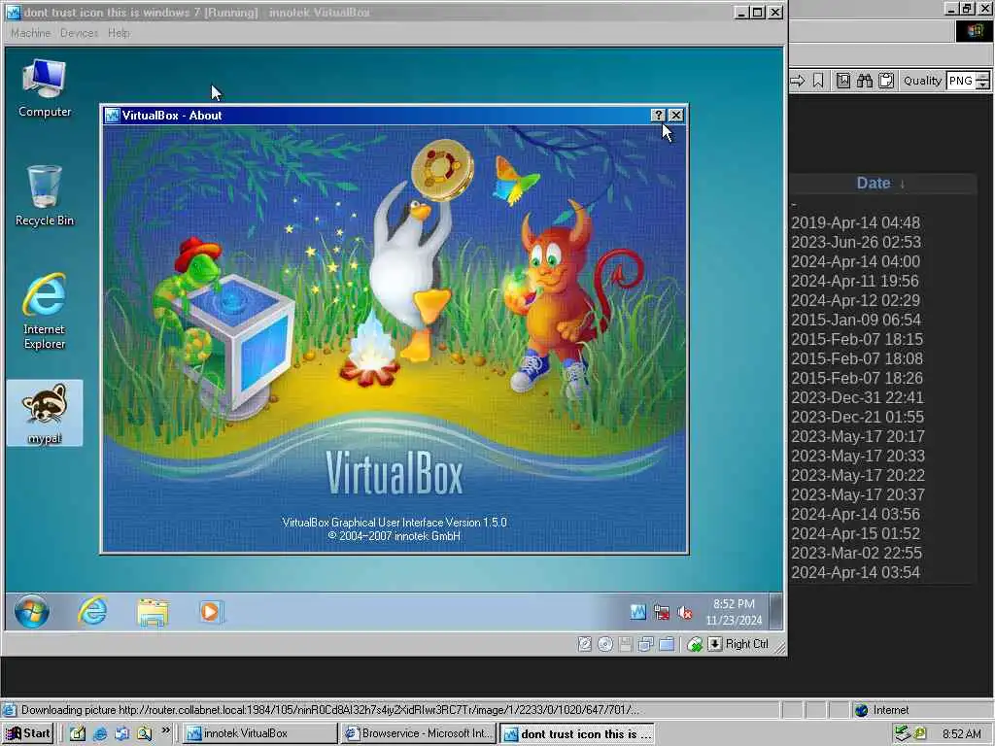Expand the quick launch chevron overflow
This screenshot has height=746, width=995.
click(x=165, y=730)
